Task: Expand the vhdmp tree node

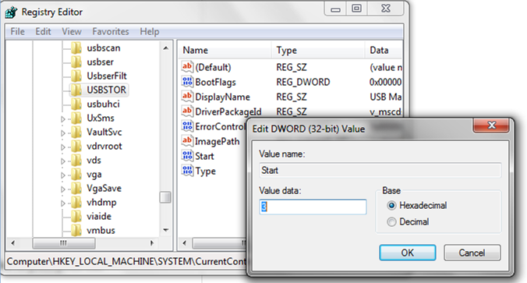Action: 63,203
